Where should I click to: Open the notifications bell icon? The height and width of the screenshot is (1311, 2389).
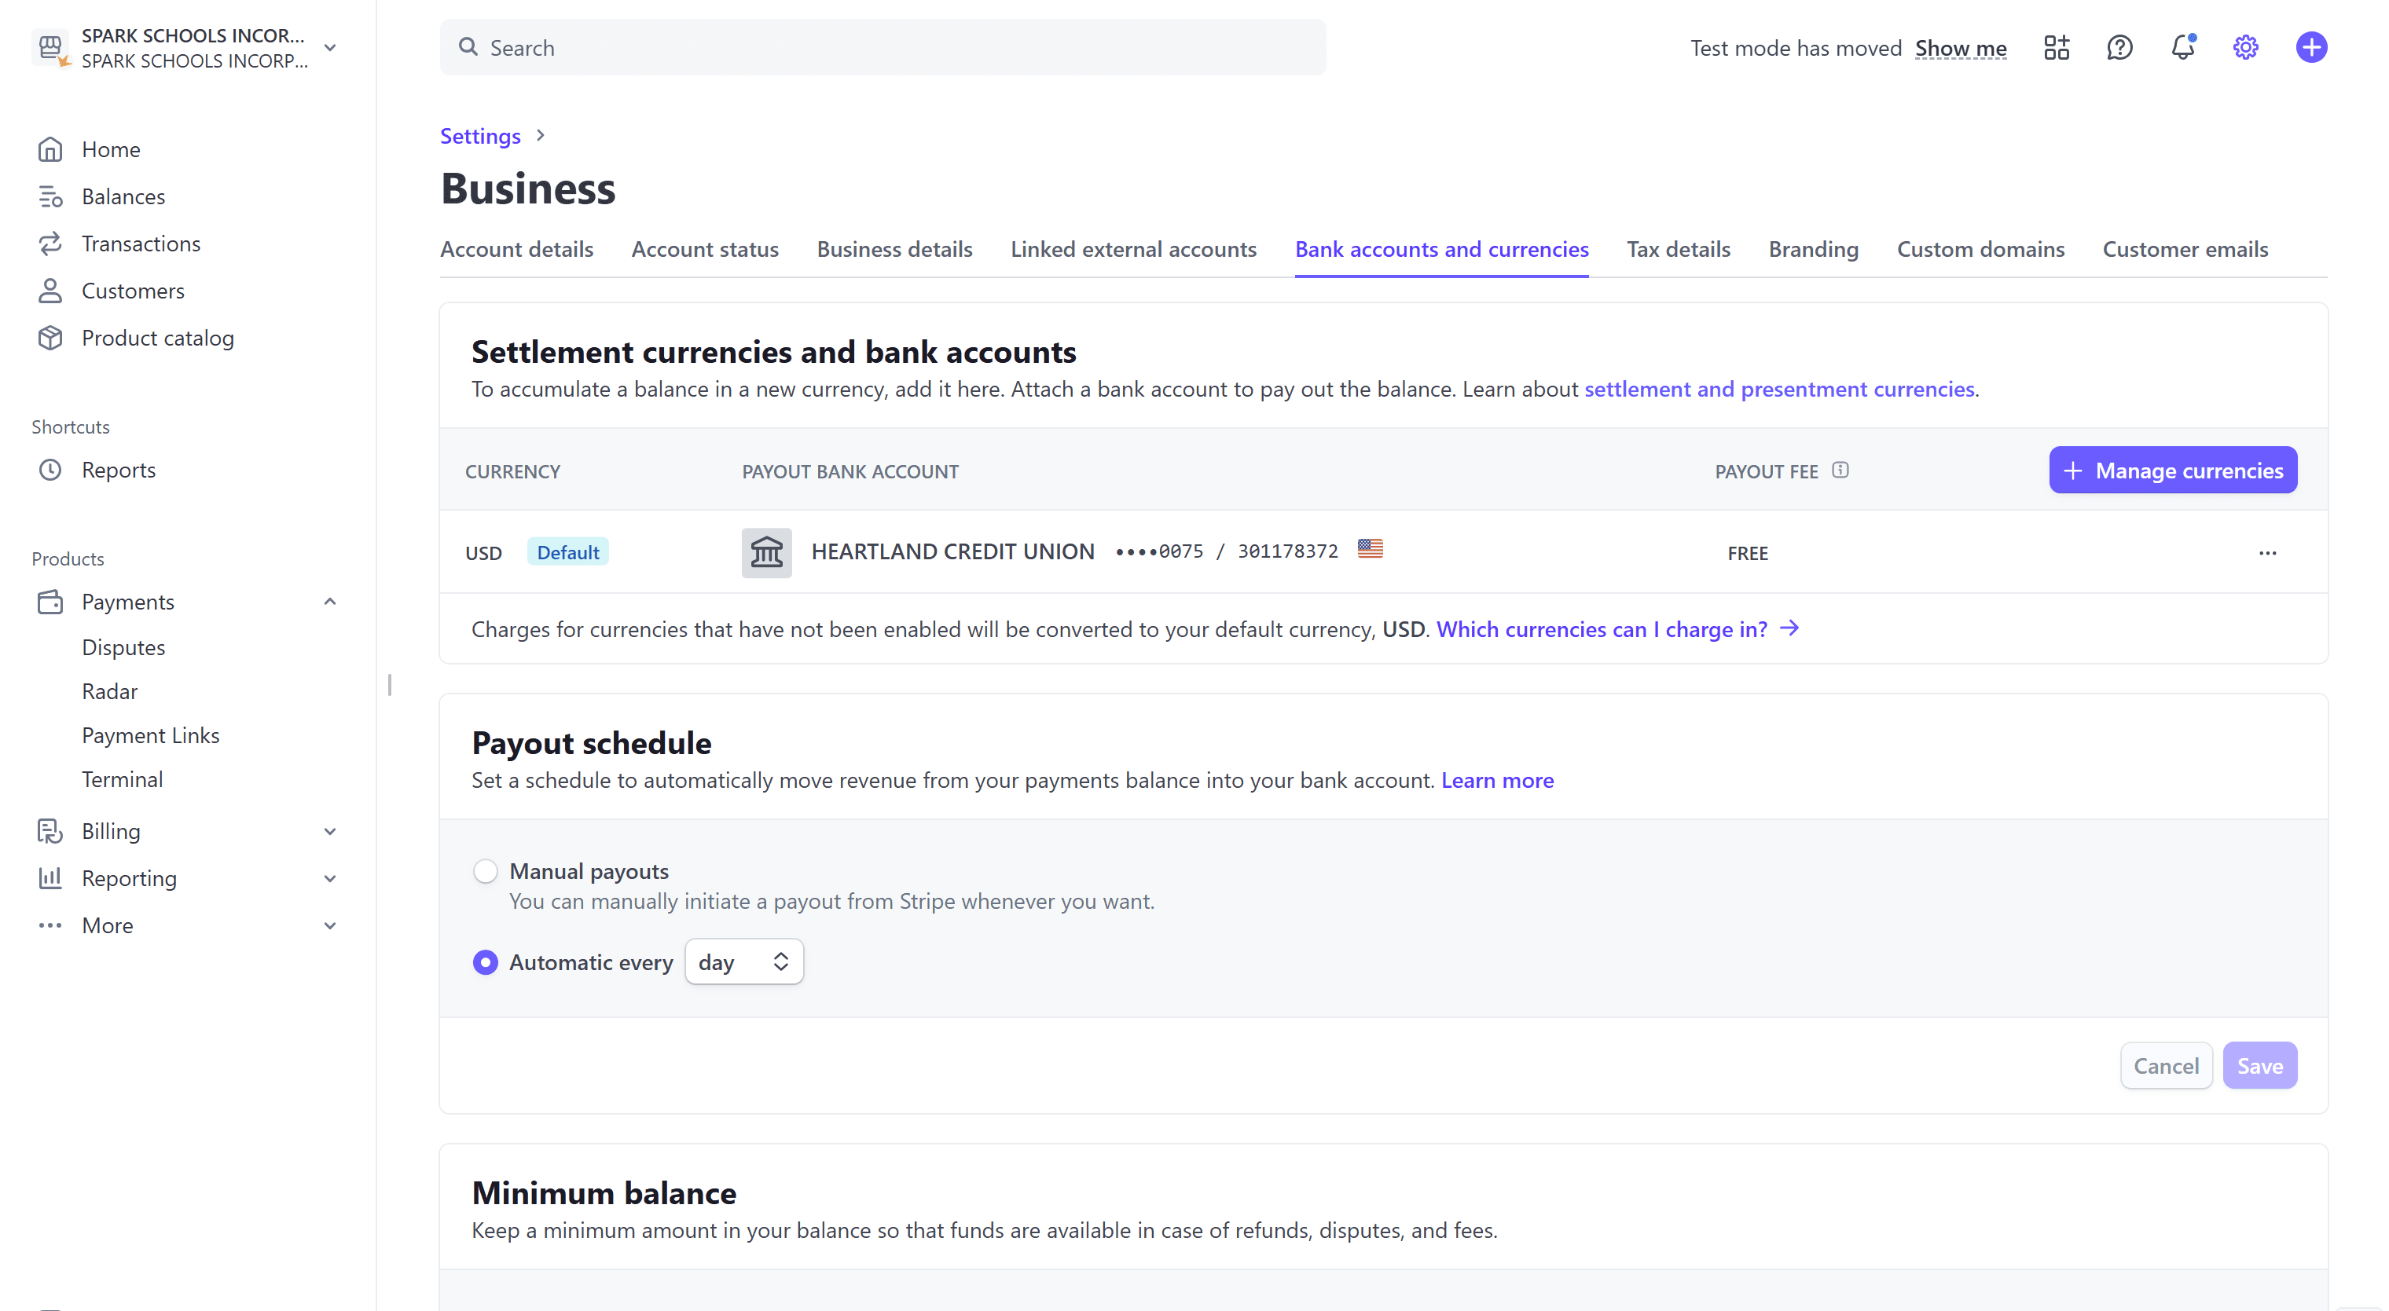(2182, 47)
